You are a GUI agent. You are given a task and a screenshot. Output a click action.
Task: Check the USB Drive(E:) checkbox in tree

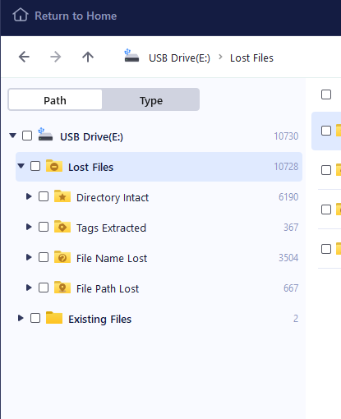point(27,136)
